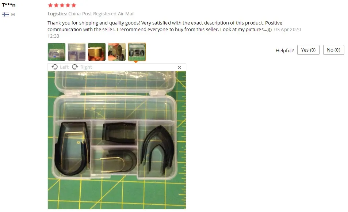
Task: Click the reviewer name T***n
Action: click(x=9, y=5)
